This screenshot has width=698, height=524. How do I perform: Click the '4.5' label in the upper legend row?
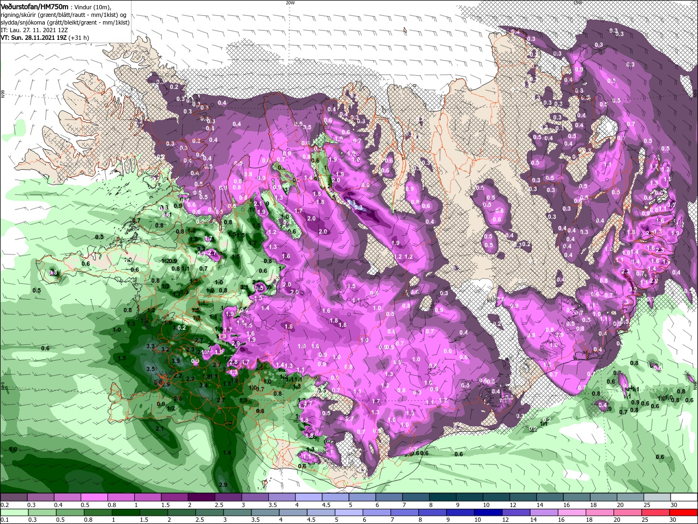(x=326, y=505)
